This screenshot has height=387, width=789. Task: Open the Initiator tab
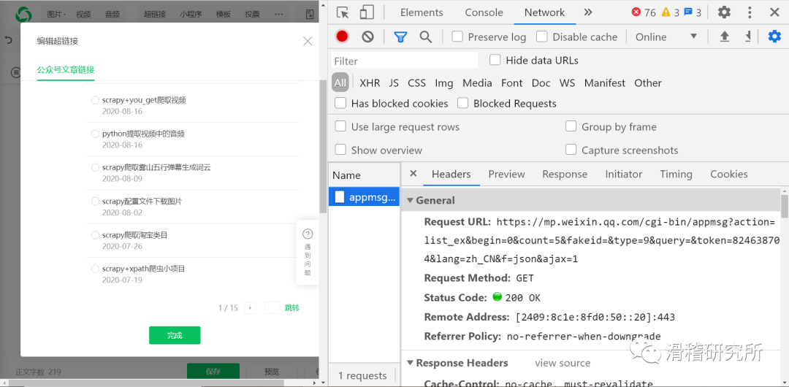tap(623, 174)
